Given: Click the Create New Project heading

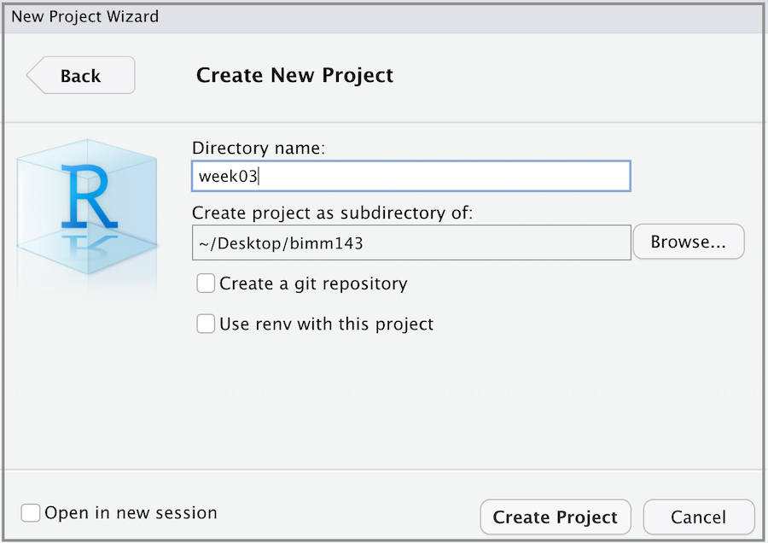Looking at the screenshot, I should pos(294,75).
